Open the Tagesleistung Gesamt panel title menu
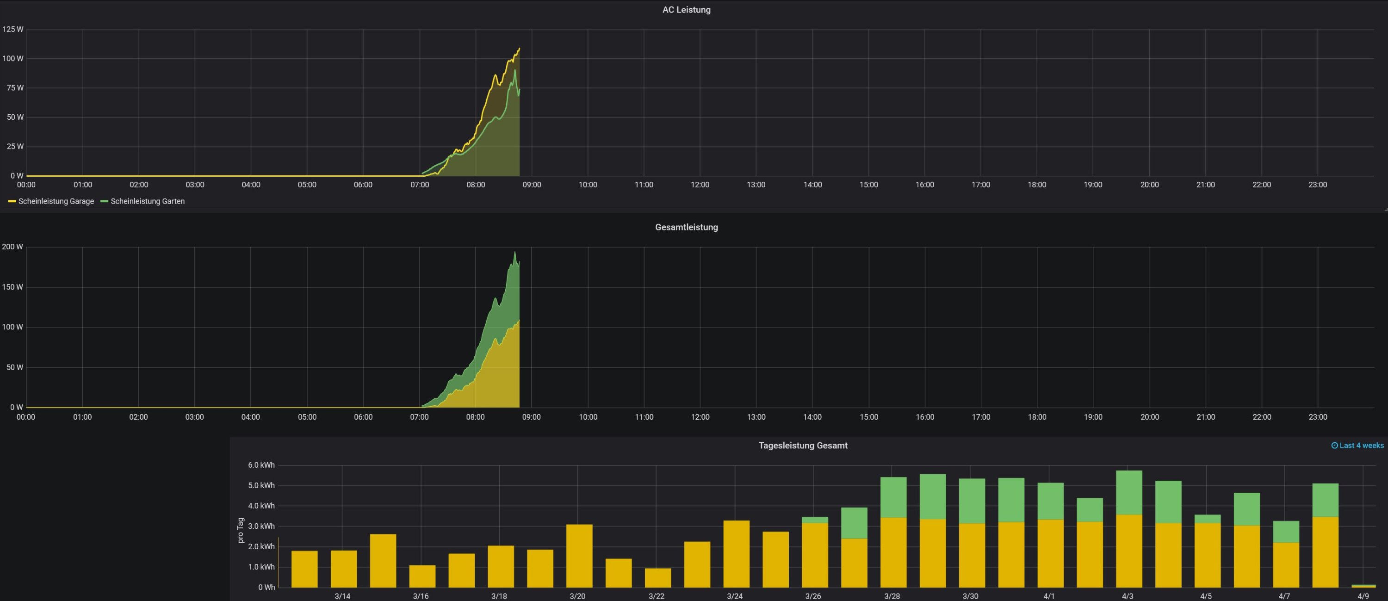The image size is (1388, 601). [x=802, y=446]
